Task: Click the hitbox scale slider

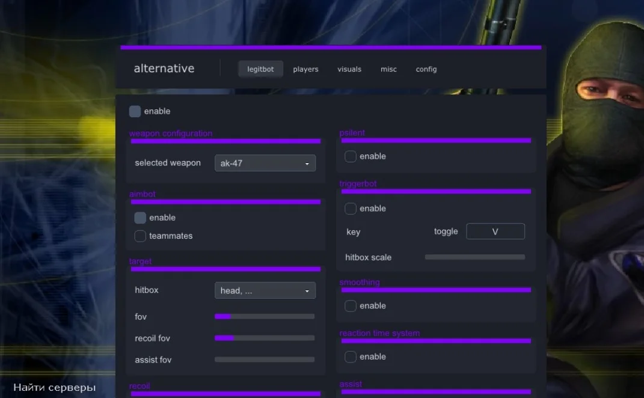Action: coord(475,257)
